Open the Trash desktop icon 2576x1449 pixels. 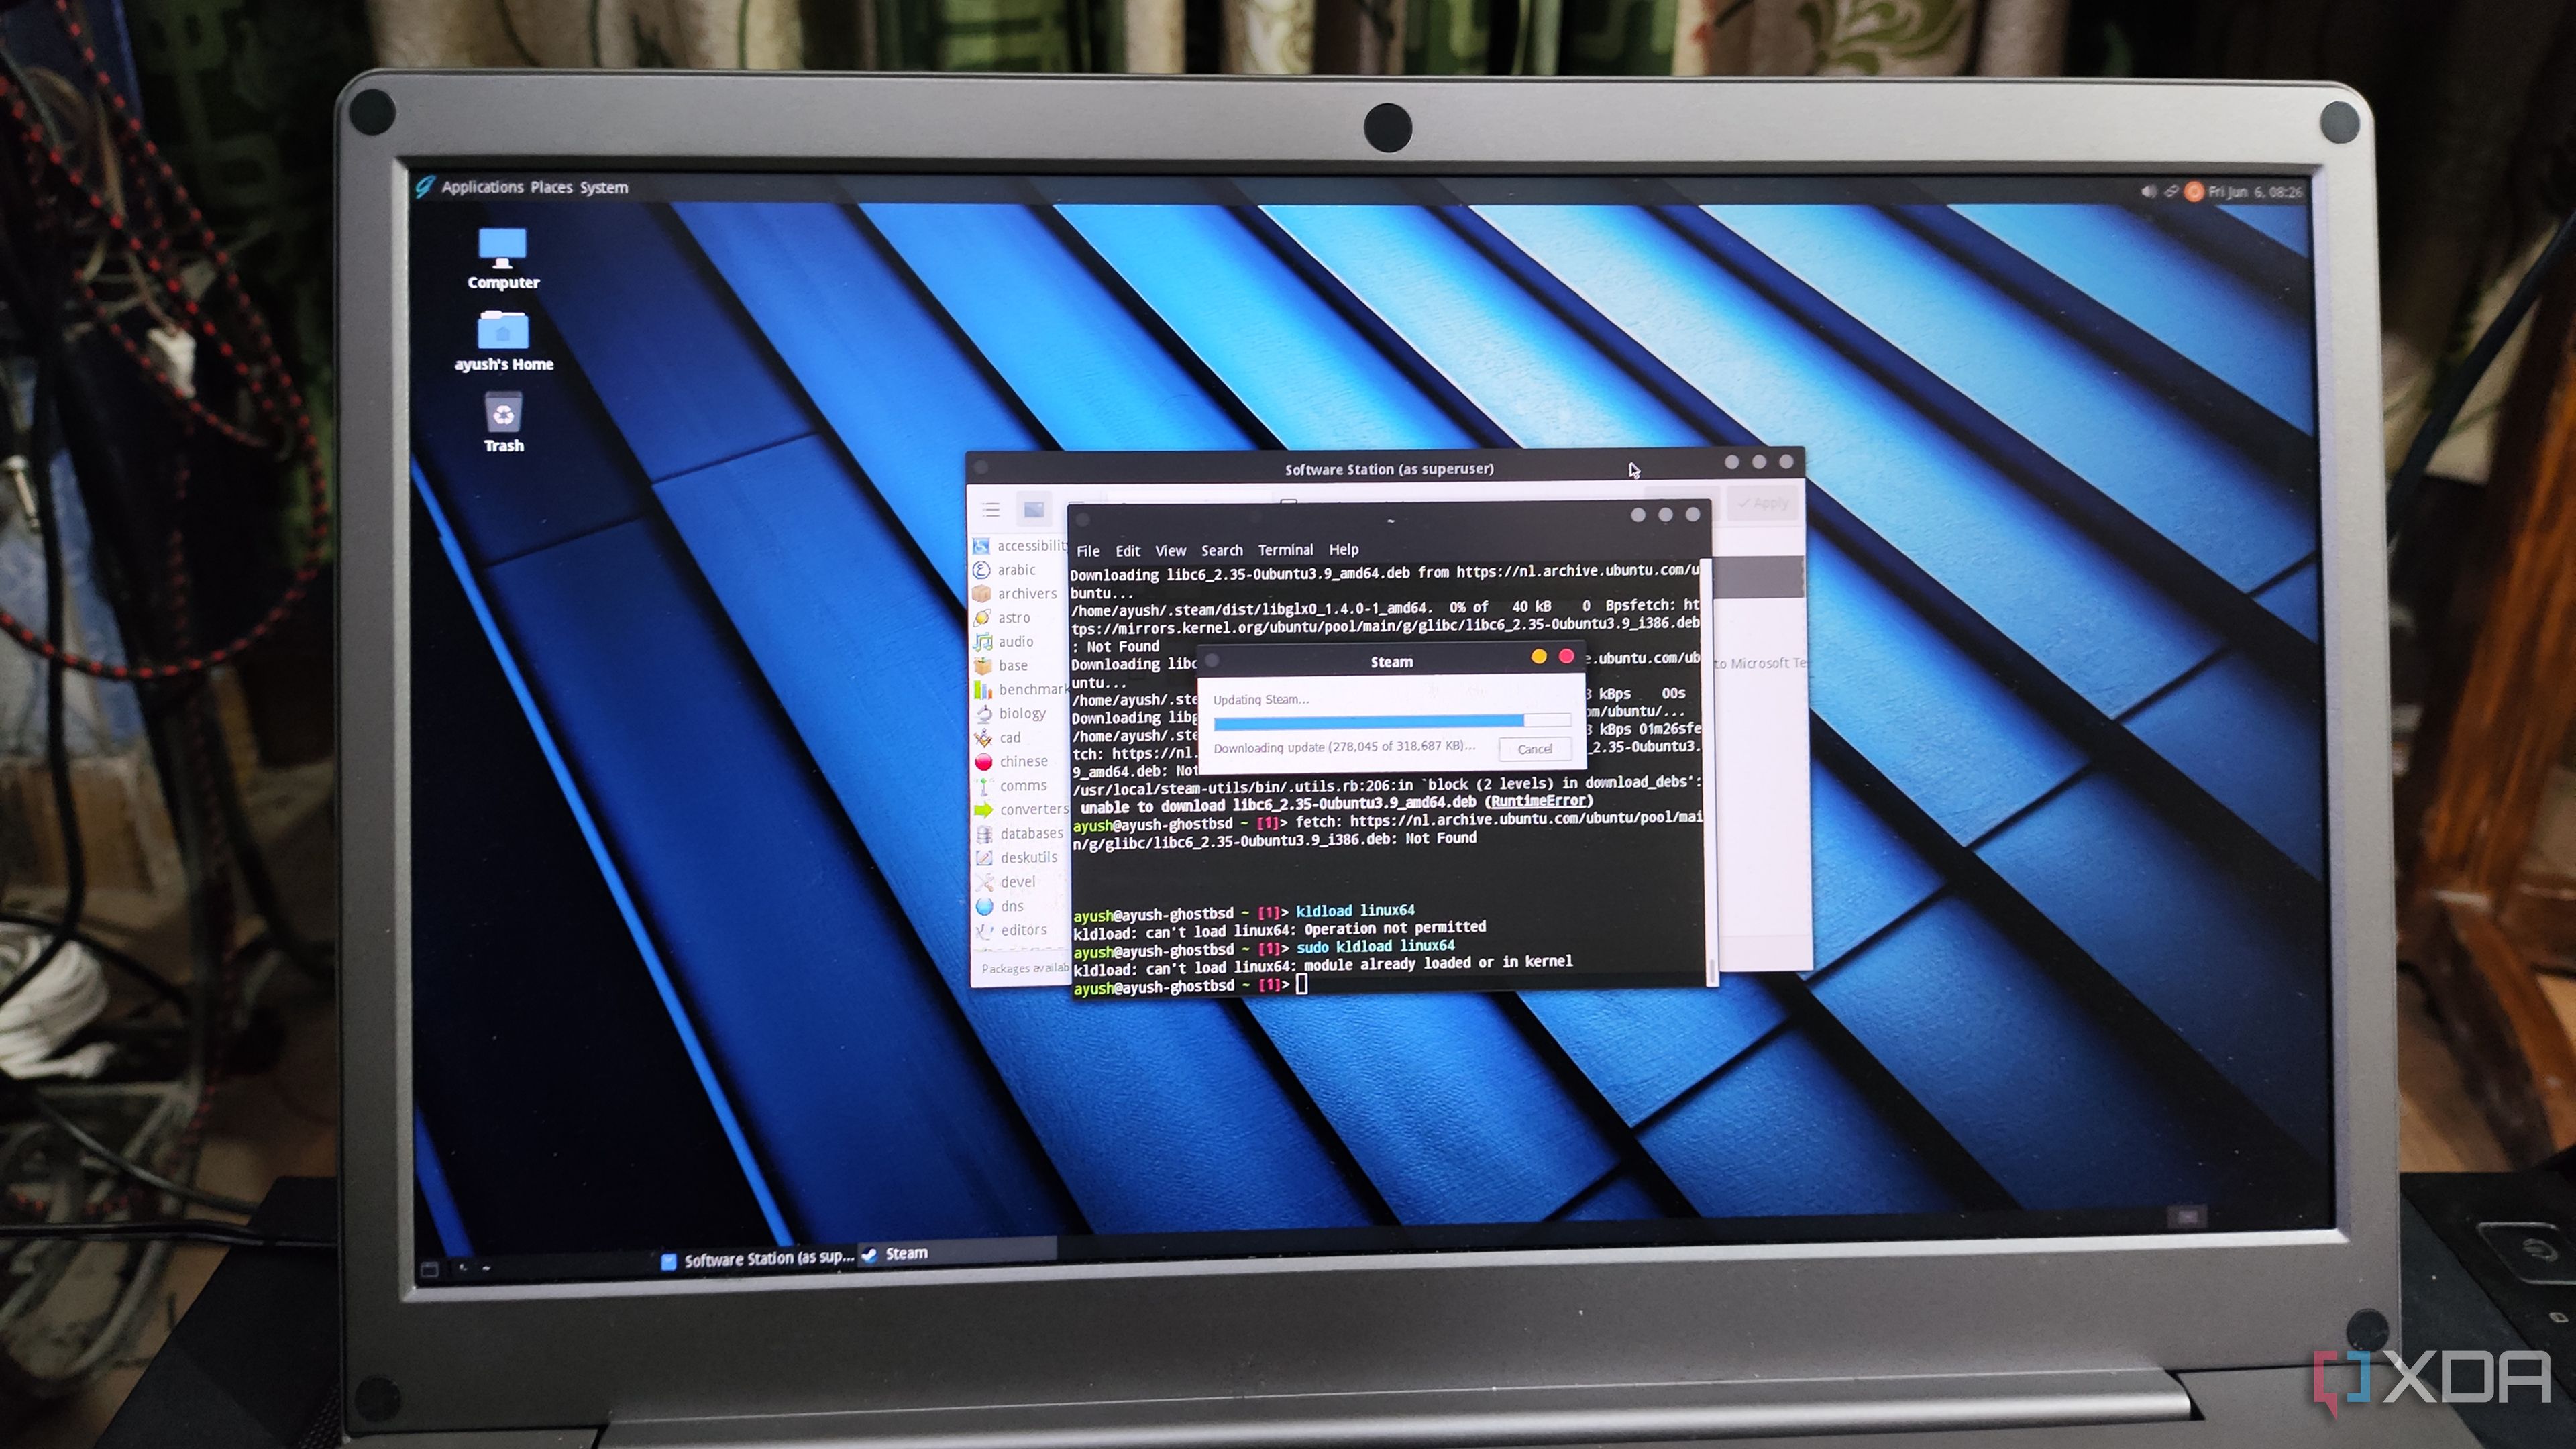504,422
